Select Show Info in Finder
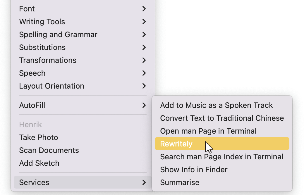 pyautogui.click(x=222, y=170)
